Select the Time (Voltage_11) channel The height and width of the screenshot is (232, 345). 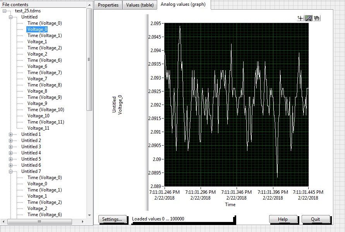point(46,122)
